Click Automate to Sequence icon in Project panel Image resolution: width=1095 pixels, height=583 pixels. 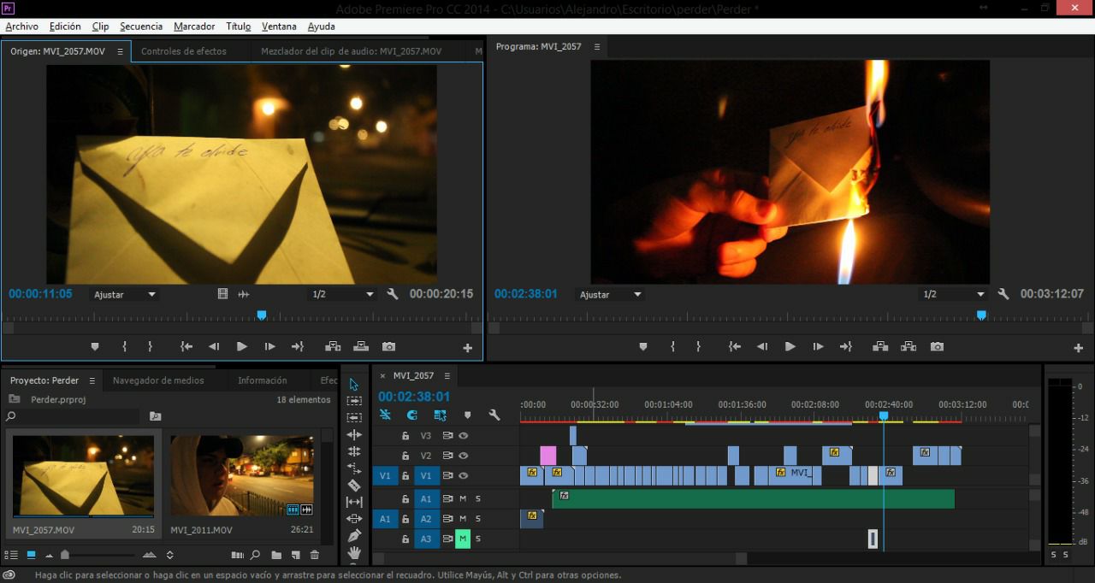coord(237,555)
